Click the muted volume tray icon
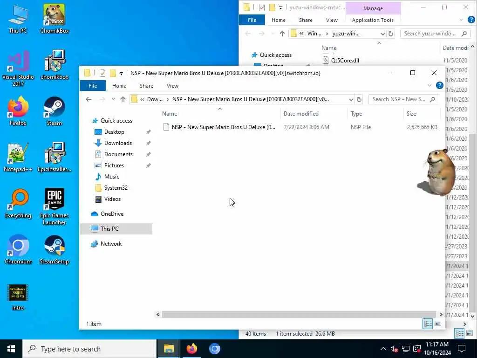This screenshot has height=358, width=477. tap(394, 349)
